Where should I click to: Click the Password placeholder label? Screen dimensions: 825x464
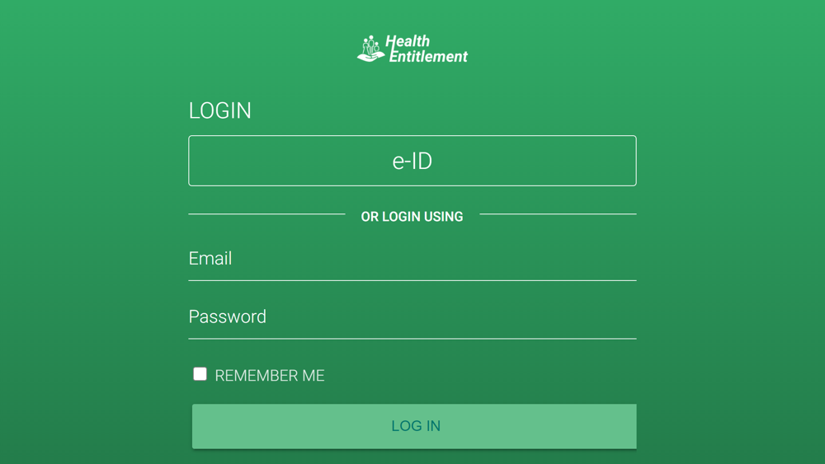click(228, 316)
